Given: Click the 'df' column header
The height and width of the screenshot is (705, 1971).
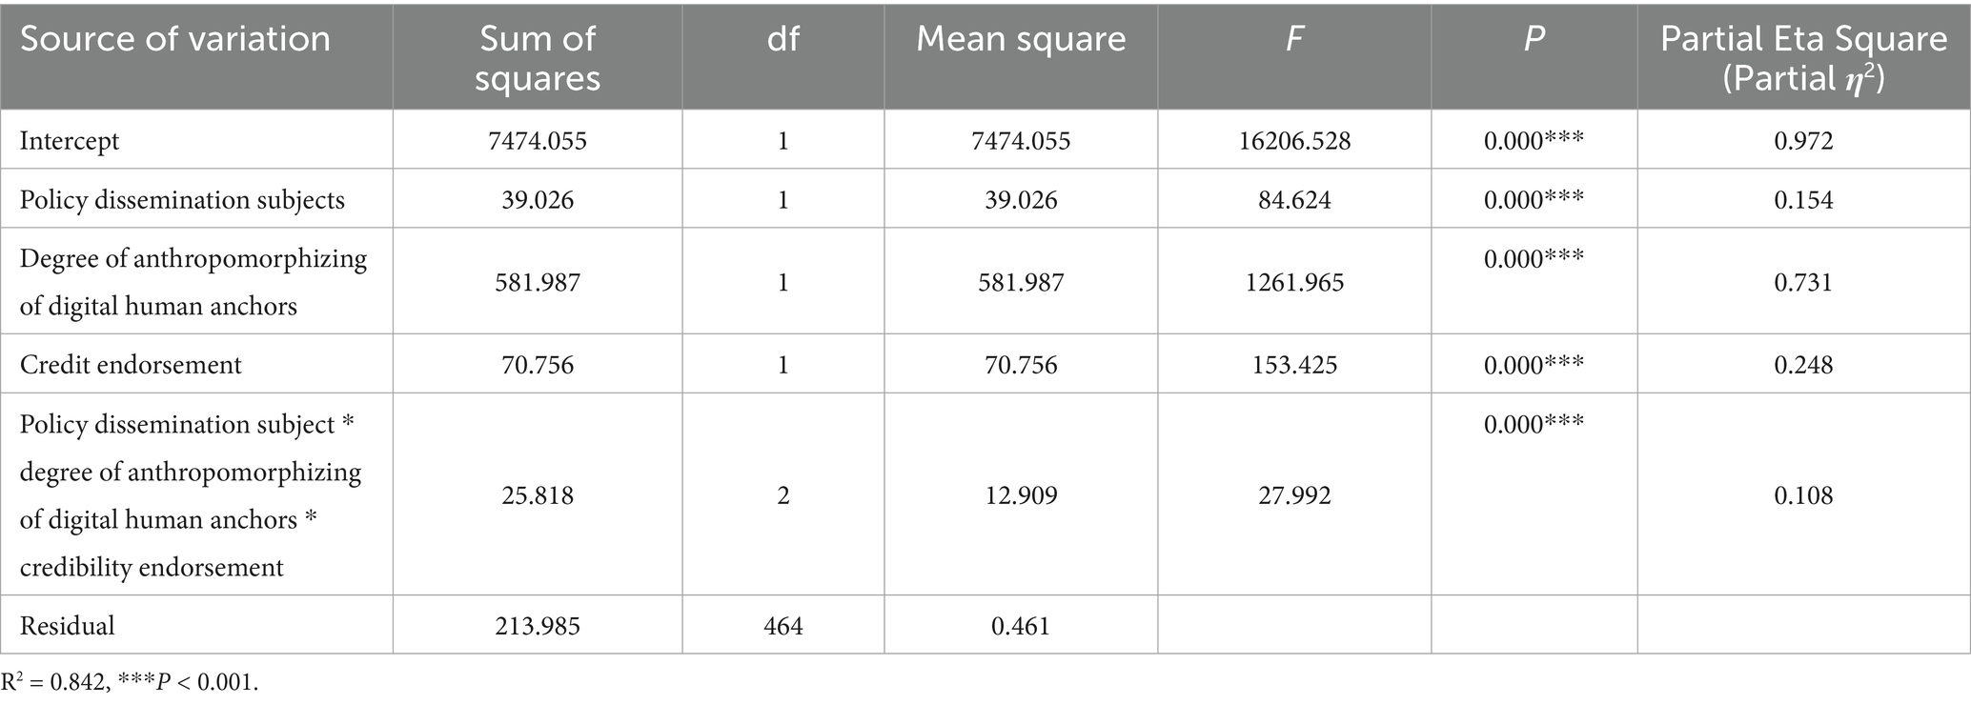Looking at the screenshot, I should point(782,39).
